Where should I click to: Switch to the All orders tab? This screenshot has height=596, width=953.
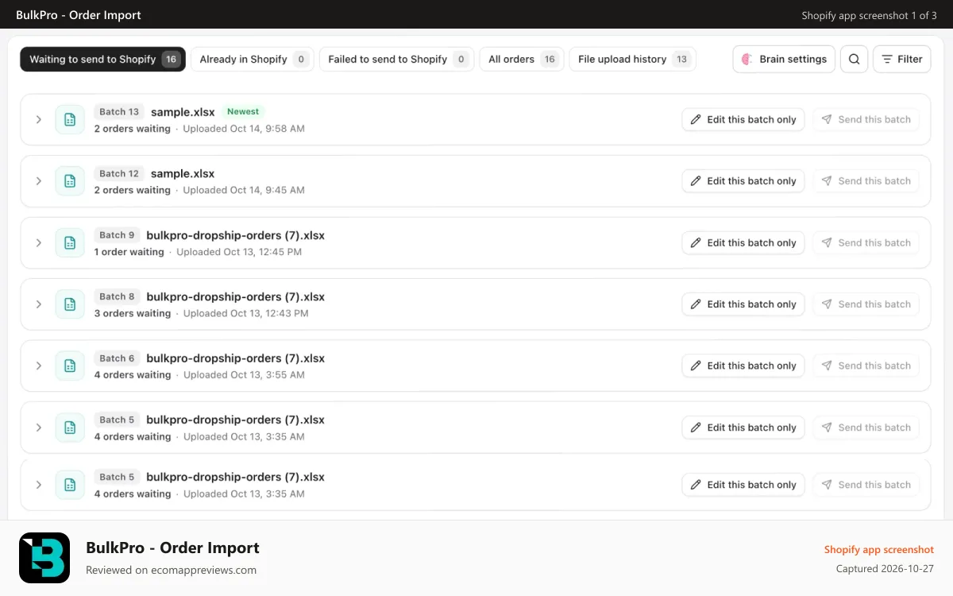point(522,59)
